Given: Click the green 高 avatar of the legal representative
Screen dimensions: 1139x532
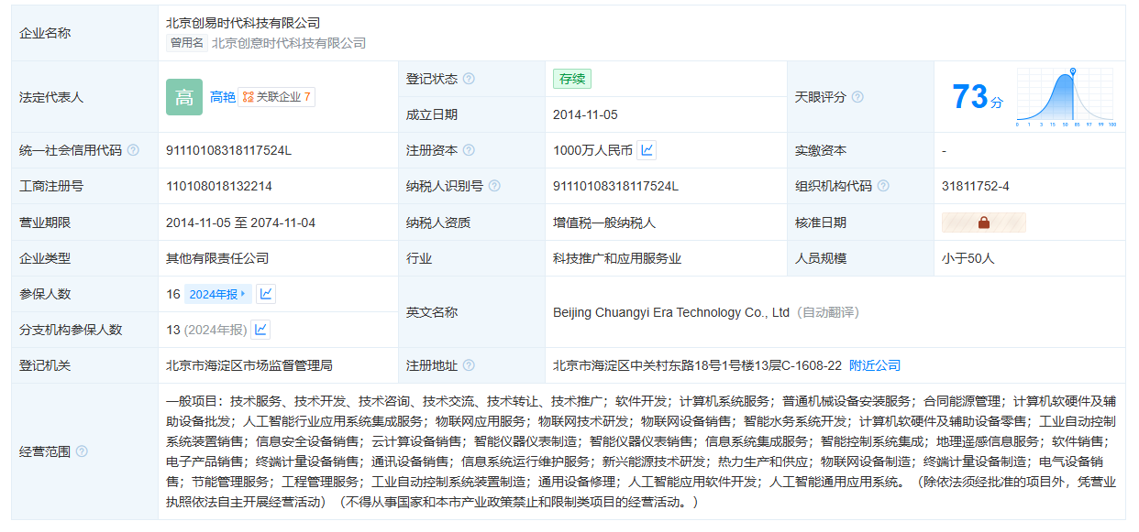Looking at the screenshot, I should (184, 97).
